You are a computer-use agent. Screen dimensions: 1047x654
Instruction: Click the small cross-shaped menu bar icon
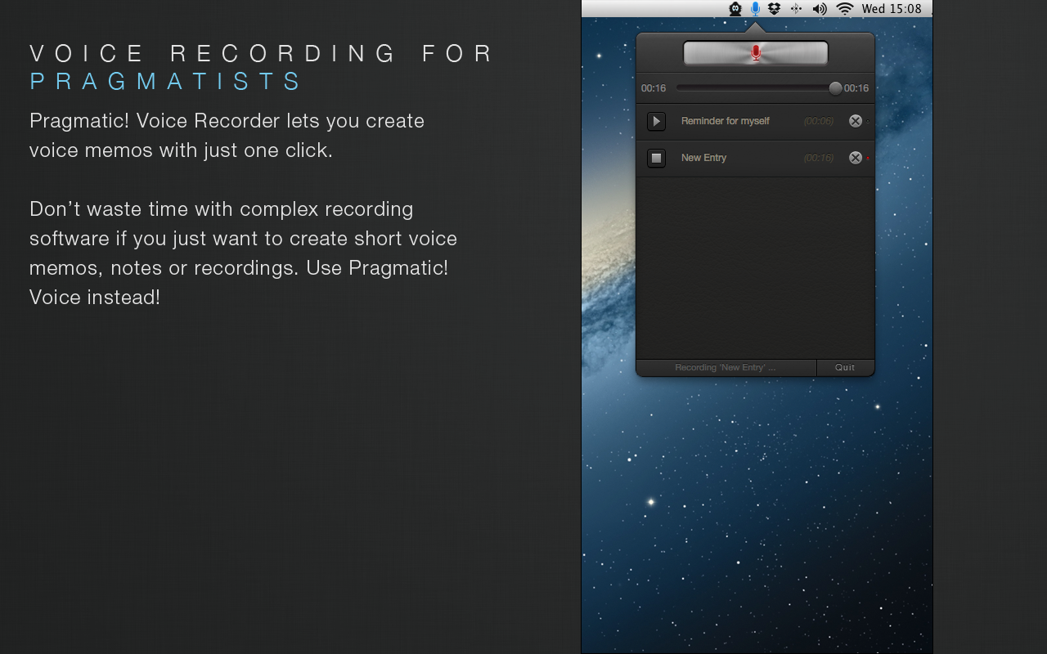[x=796, y=9]
